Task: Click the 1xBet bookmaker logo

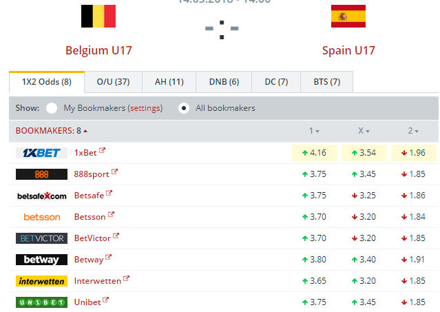Action: click(x=41, y=153)
